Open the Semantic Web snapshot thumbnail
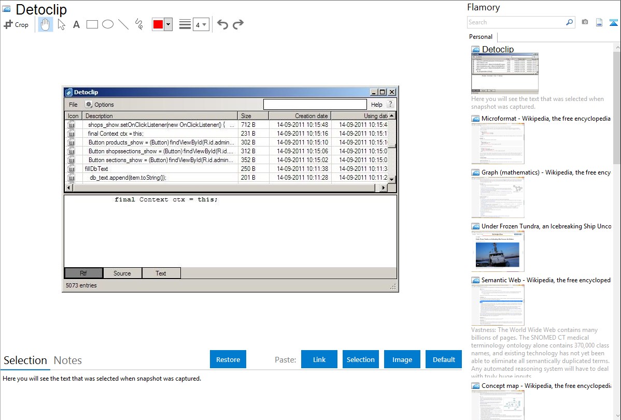This screenshot has width=621, height=420. pyautogui.click(x=498, y=305)
